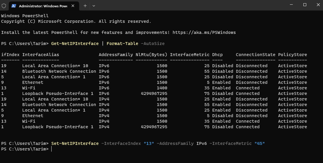Click the ConnectionState column header
323x163 pixels.
[x=255, y=55]
